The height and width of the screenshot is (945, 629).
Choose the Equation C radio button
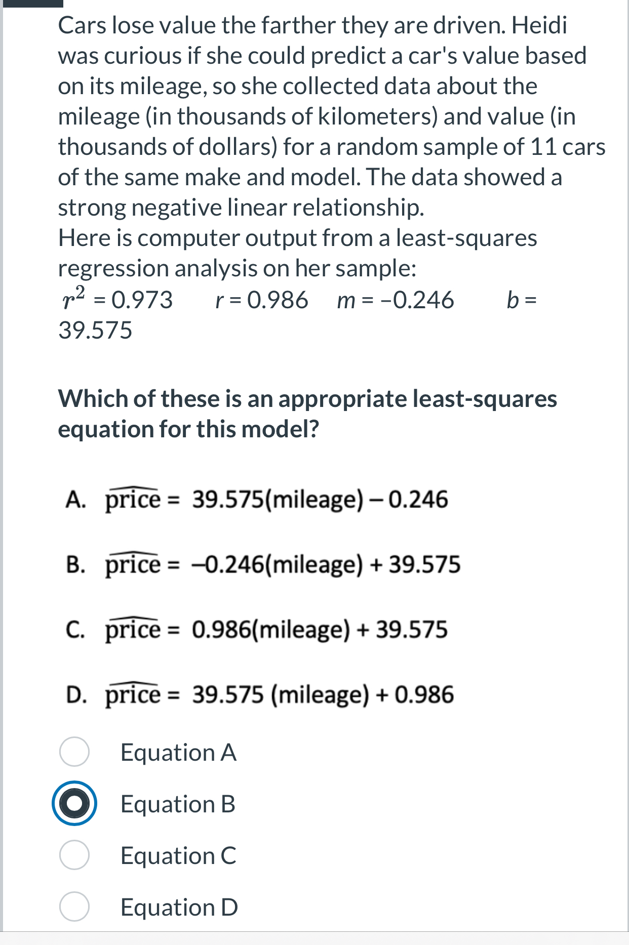(74, 855)
